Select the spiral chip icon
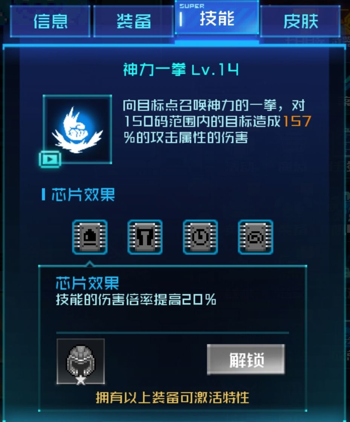The width and height of the screenshot is (350, 422). (x=255, y=237)
